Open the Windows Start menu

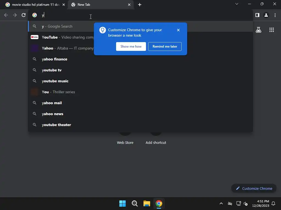(x=123, y=203)
